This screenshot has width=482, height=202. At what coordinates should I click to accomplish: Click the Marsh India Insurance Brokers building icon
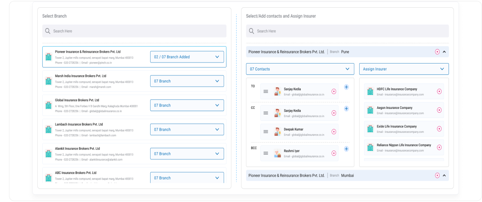coord(49,81)
